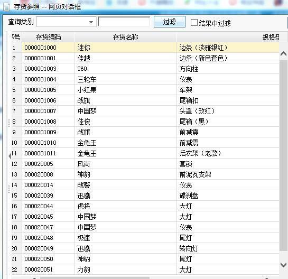The image size is (288, 279).
Task: Click the scroll down arrow of vertical scrollbar
Action: (x=284, y=265)
